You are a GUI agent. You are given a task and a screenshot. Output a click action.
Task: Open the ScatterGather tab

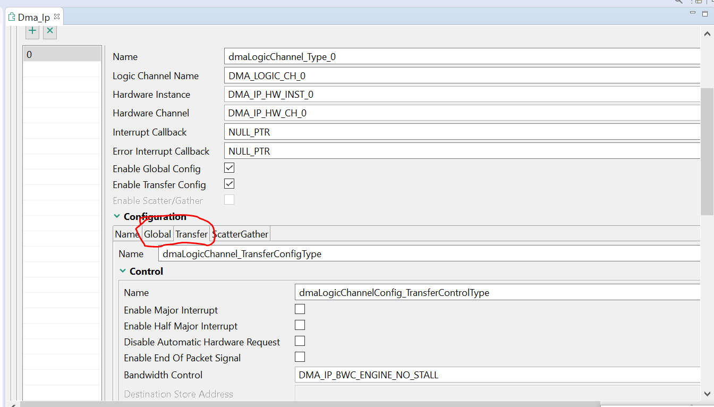tap(240, 234)
